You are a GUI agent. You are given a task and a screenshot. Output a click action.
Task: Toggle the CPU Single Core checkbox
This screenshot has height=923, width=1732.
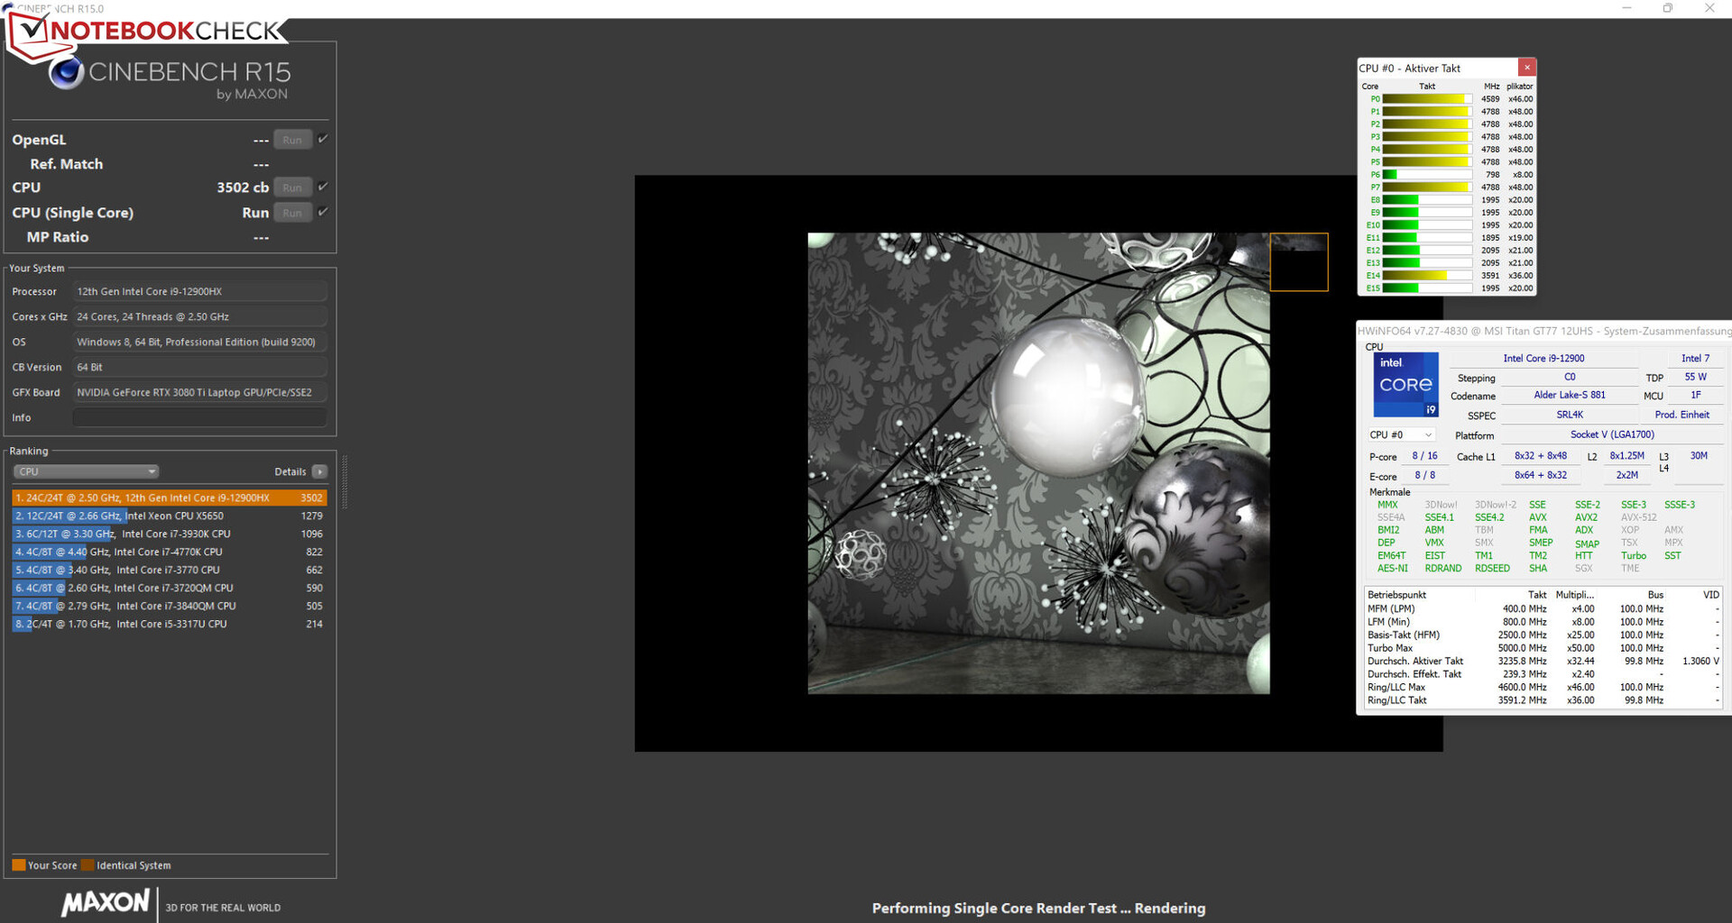(323, 212)
